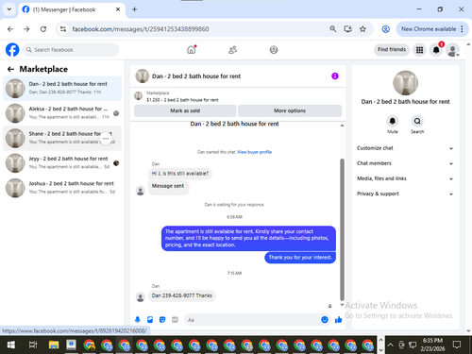Expand Customize chat section
The height and width of the screenshot is (354, 472).
coord(405,148)
